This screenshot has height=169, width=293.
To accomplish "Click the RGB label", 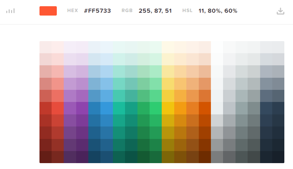I will point(127,11).
